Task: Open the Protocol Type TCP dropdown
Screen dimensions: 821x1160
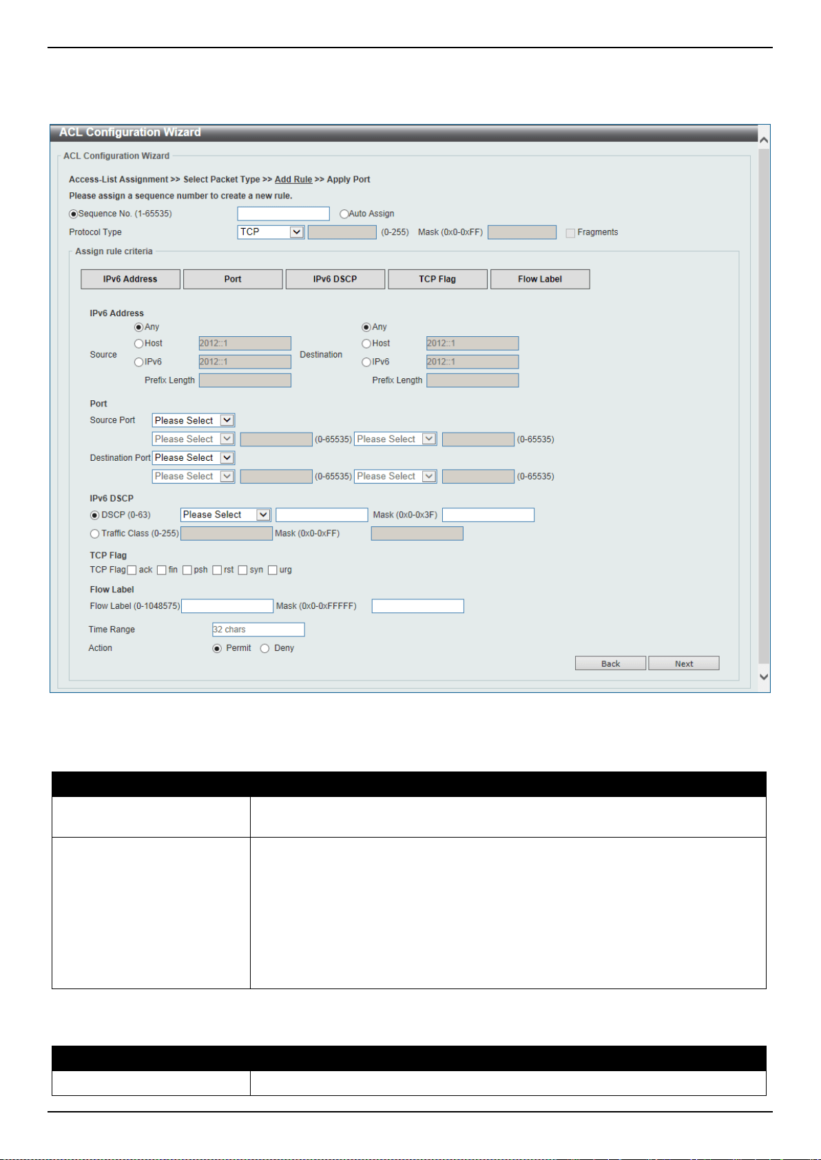Action: coord(271,232)
